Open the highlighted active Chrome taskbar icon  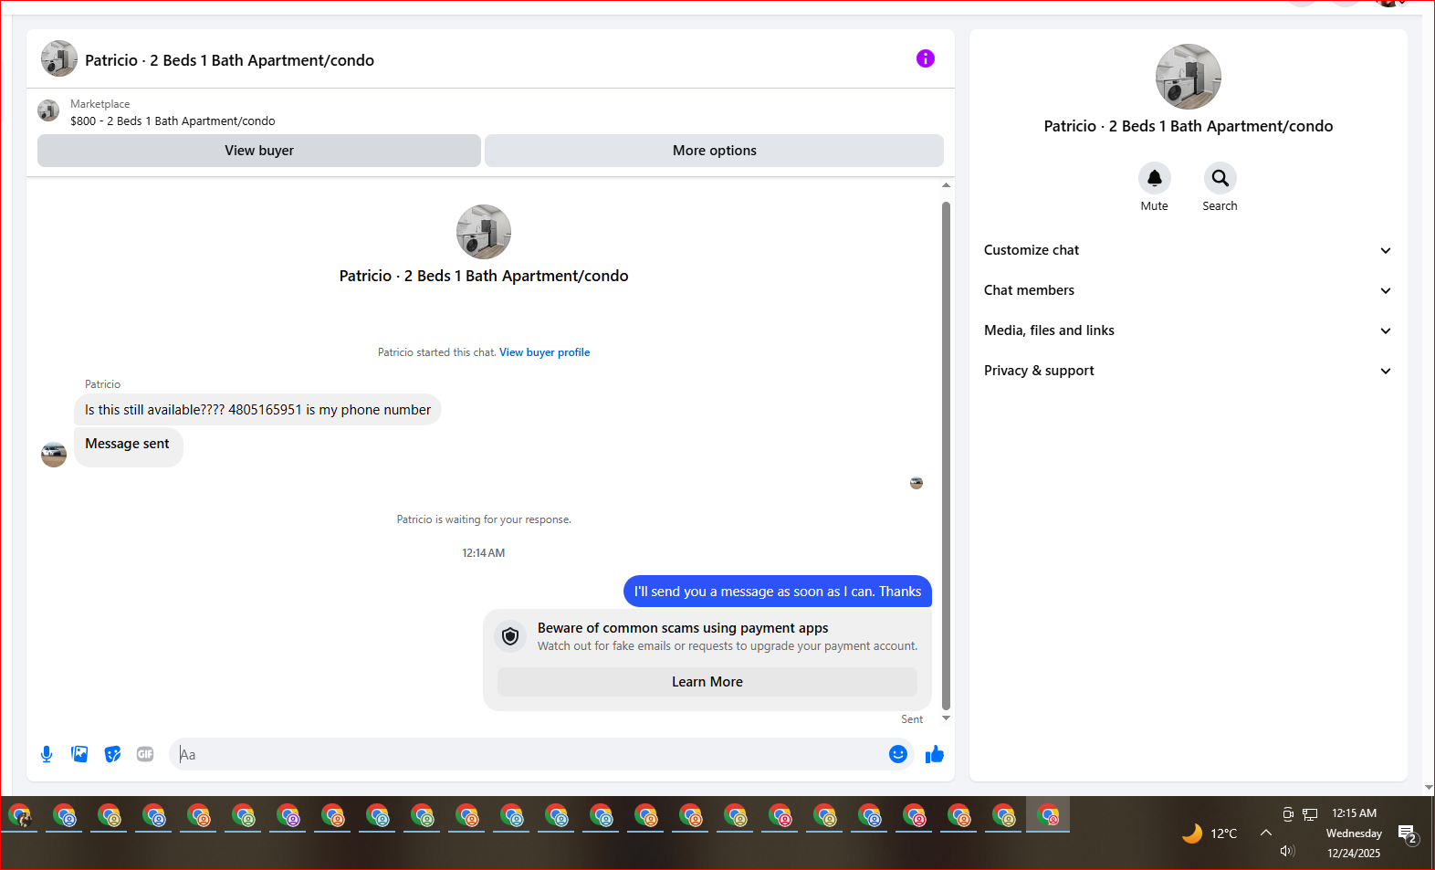point(1048,815)
